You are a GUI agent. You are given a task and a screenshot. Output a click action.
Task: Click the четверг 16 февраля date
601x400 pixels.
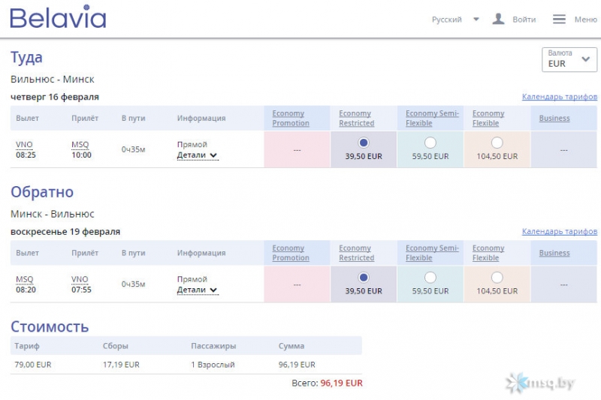[55, 98]
